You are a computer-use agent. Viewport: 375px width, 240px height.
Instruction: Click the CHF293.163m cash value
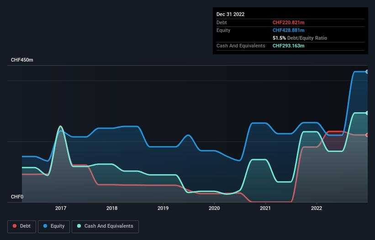pyautogui.click(x=288, y=46)
